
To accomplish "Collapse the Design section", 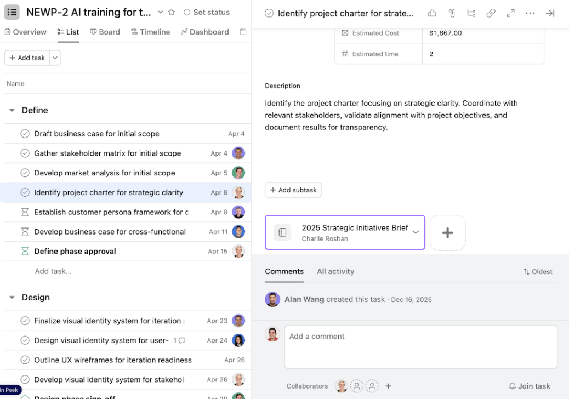I will (12, 297).
